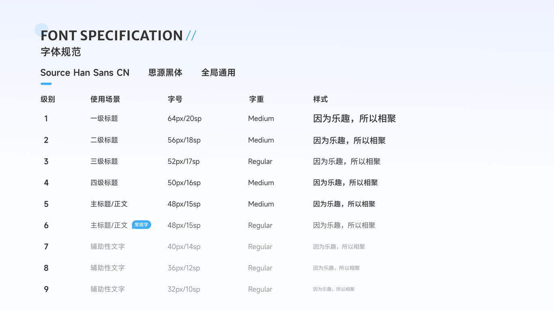Click 辅助性文字 in row 8
The height and width of the screenshot is (311, 554).
107,268
